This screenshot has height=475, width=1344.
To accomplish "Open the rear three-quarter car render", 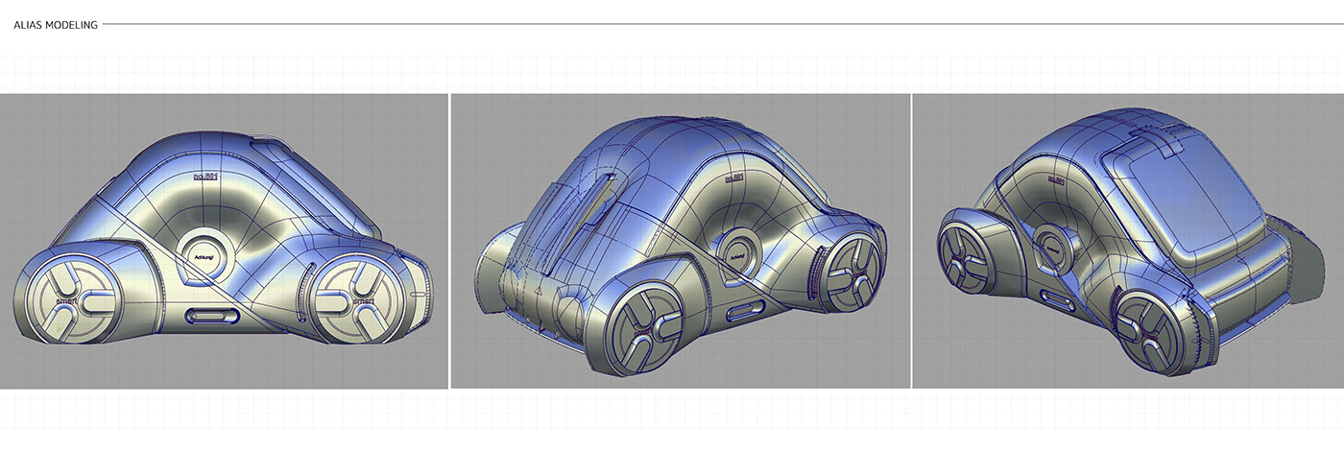I will tap(1128, 241).
